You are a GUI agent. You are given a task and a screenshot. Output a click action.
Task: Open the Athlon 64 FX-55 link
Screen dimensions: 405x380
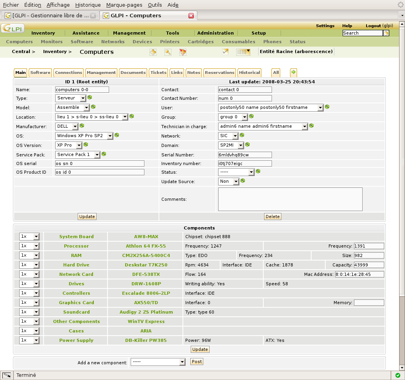[x=146, y=246]
